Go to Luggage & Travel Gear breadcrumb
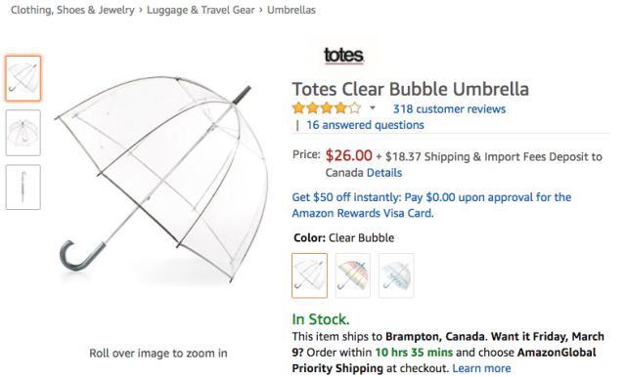Screen dimensions: 626x377 [x=201, y=10]
